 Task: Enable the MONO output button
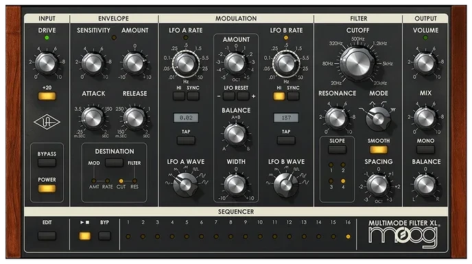[425, 149]
